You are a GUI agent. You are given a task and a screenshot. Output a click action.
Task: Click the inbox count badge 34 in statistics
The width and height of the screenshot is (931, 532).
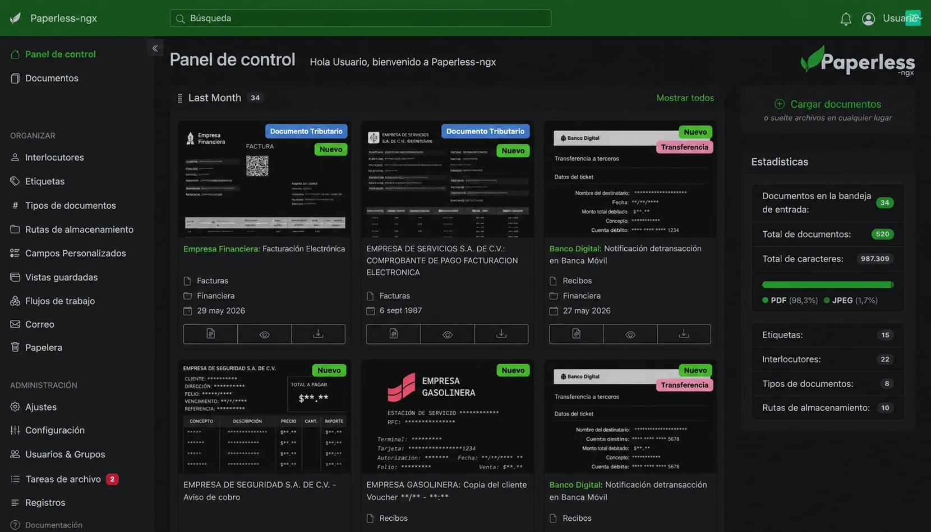(x=884, y=203)
